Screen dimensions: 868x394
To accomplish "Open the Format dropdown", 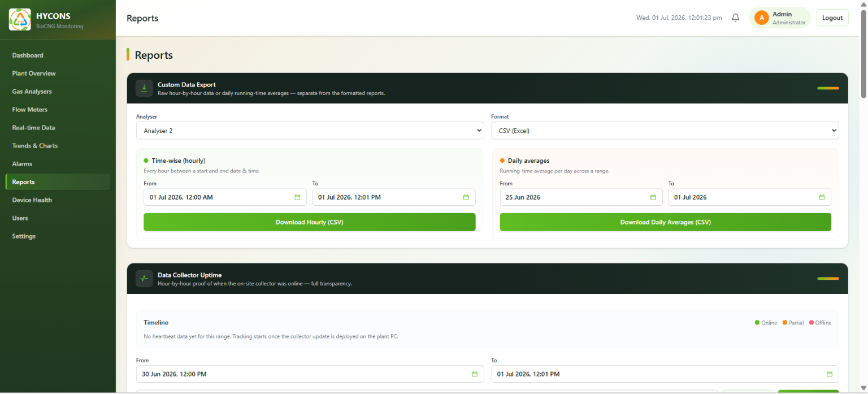I will [x=665, y=131].
